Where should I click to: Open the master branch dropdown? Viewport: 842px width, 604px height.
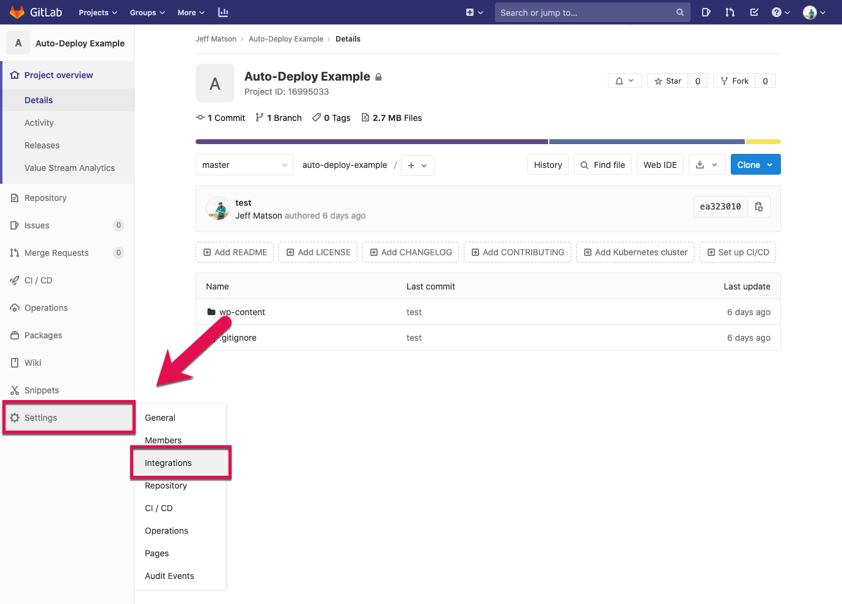[x=244, y=165]
